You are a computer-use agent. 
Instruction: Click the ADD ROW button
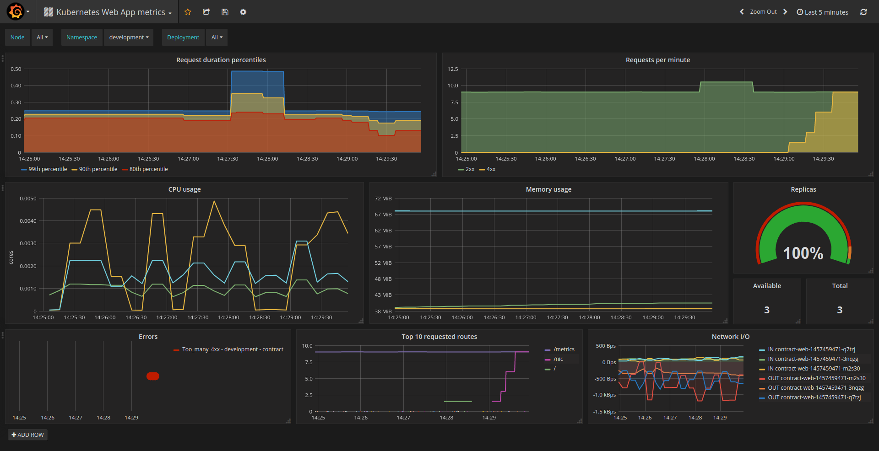click(28, 435)
